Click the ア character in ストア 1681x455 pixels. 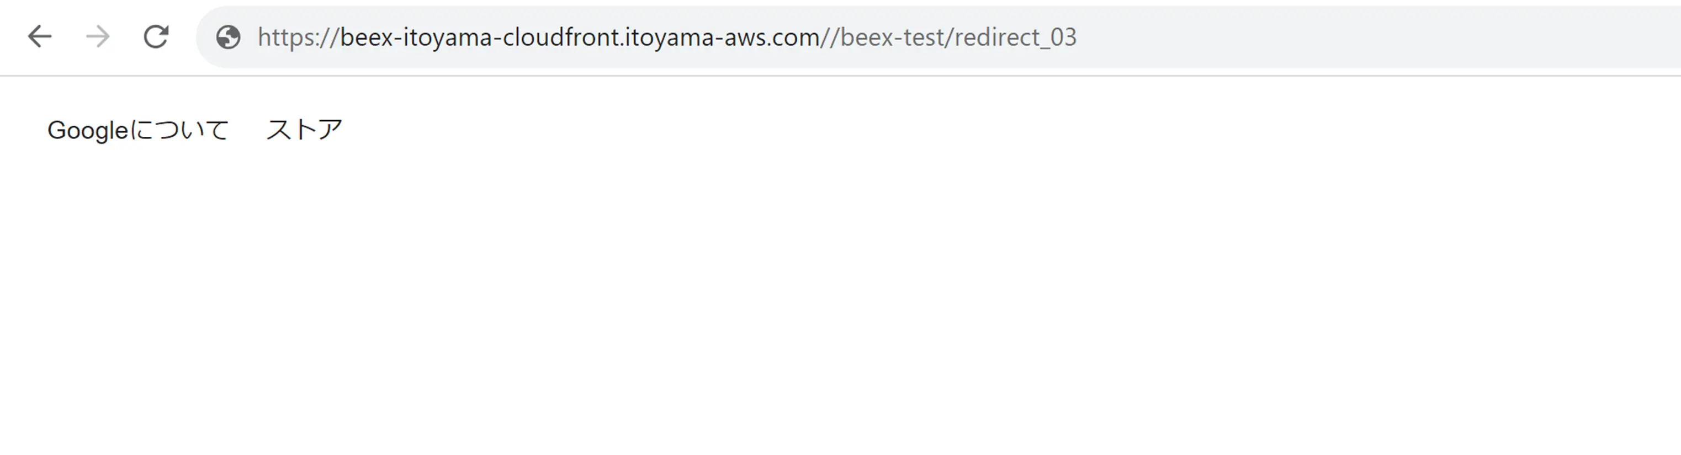click(330, 130)
